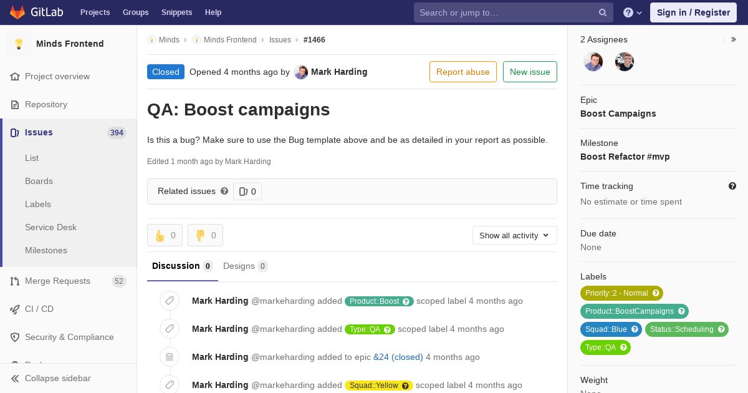This screenshot has height=393, width=748.
Task: Focus the Search or jump to field
Action: pyautogui.click(x=505, y=12)
